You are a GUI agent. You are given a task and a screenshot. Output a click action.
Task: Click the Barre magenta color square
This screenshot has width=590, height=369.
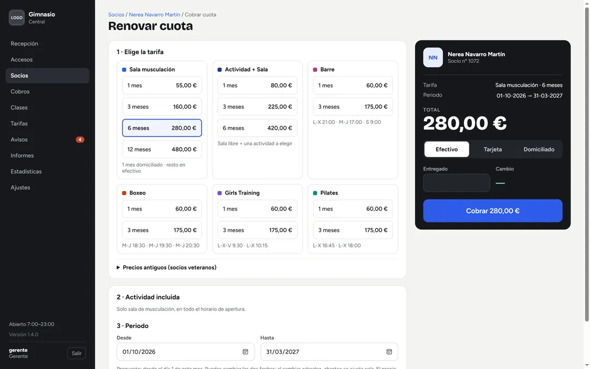315,69
